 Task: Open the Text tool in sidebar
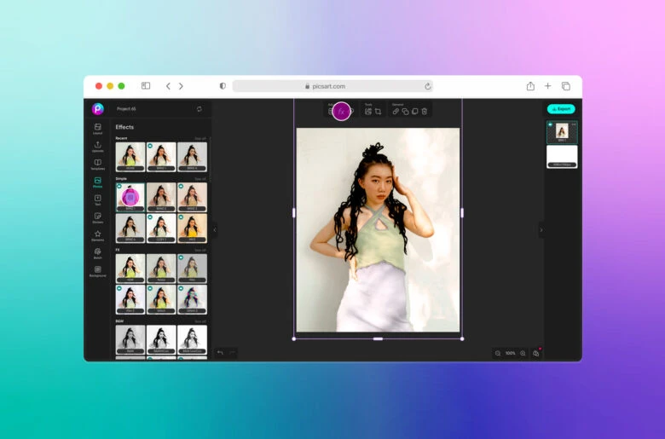coord(98,199)
